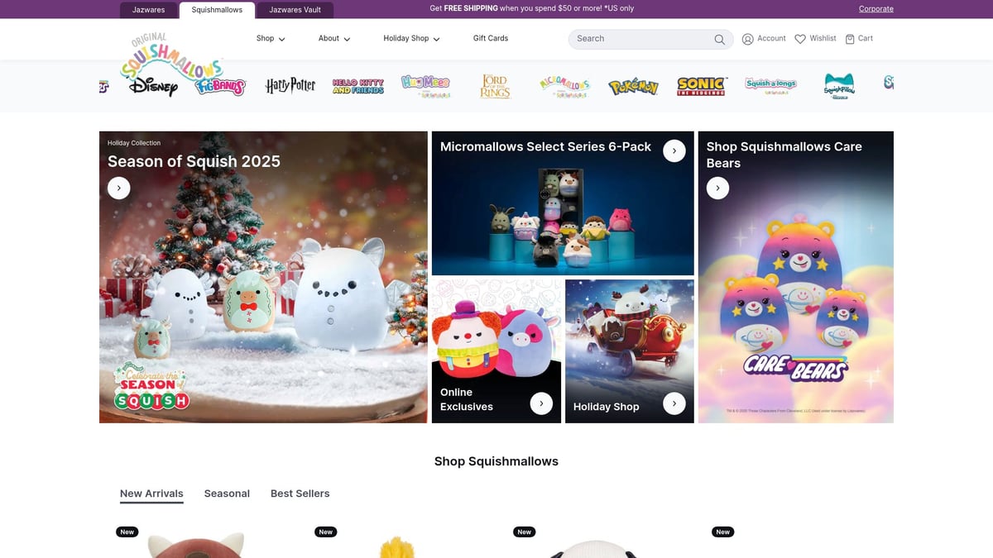The image size is (993, 558).
Task: Click the Sonic the Hedgehog logo
Action: point(701,86)
